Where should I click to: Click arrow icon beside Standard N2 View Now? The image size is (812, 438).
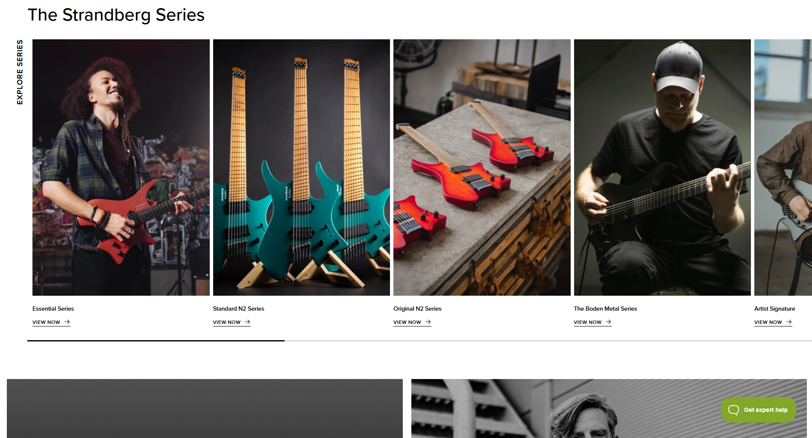pyautogui.click(x=247, y=322)
